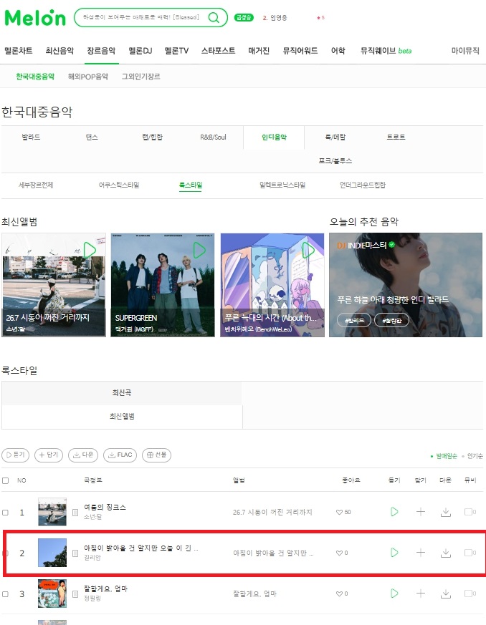486x625 pixels.
Task: Play the 26.7 시동이 꺼진 거리까지 album
Action: (x=90, y=251)
